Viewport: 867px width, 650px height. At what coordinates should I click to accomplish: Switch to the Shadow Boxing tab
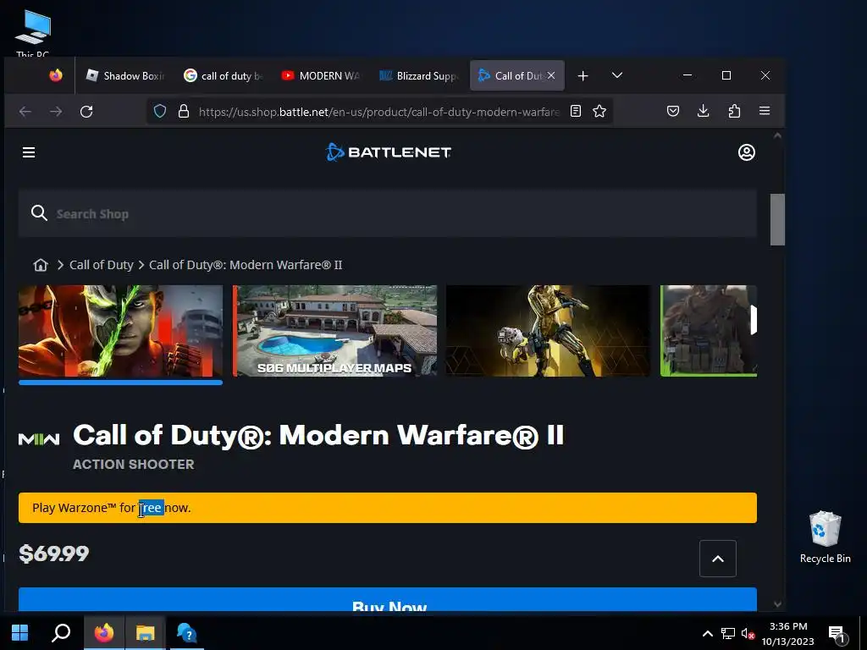point(125,75)
